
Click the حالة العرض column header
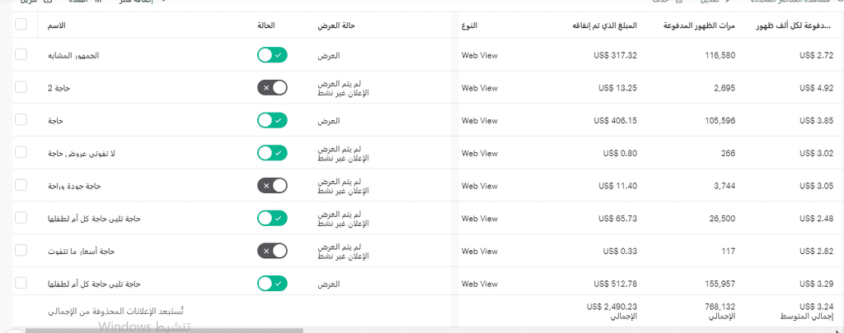click(x=336, y=25)
